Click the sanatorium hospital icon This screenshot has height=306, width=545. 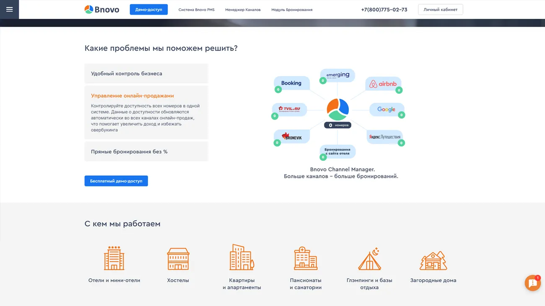click(306, 258)
